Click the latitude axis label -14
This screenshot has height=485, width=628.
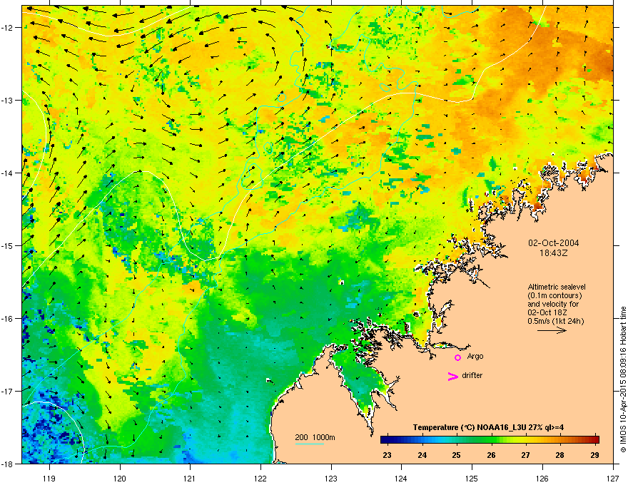point(7,173)
